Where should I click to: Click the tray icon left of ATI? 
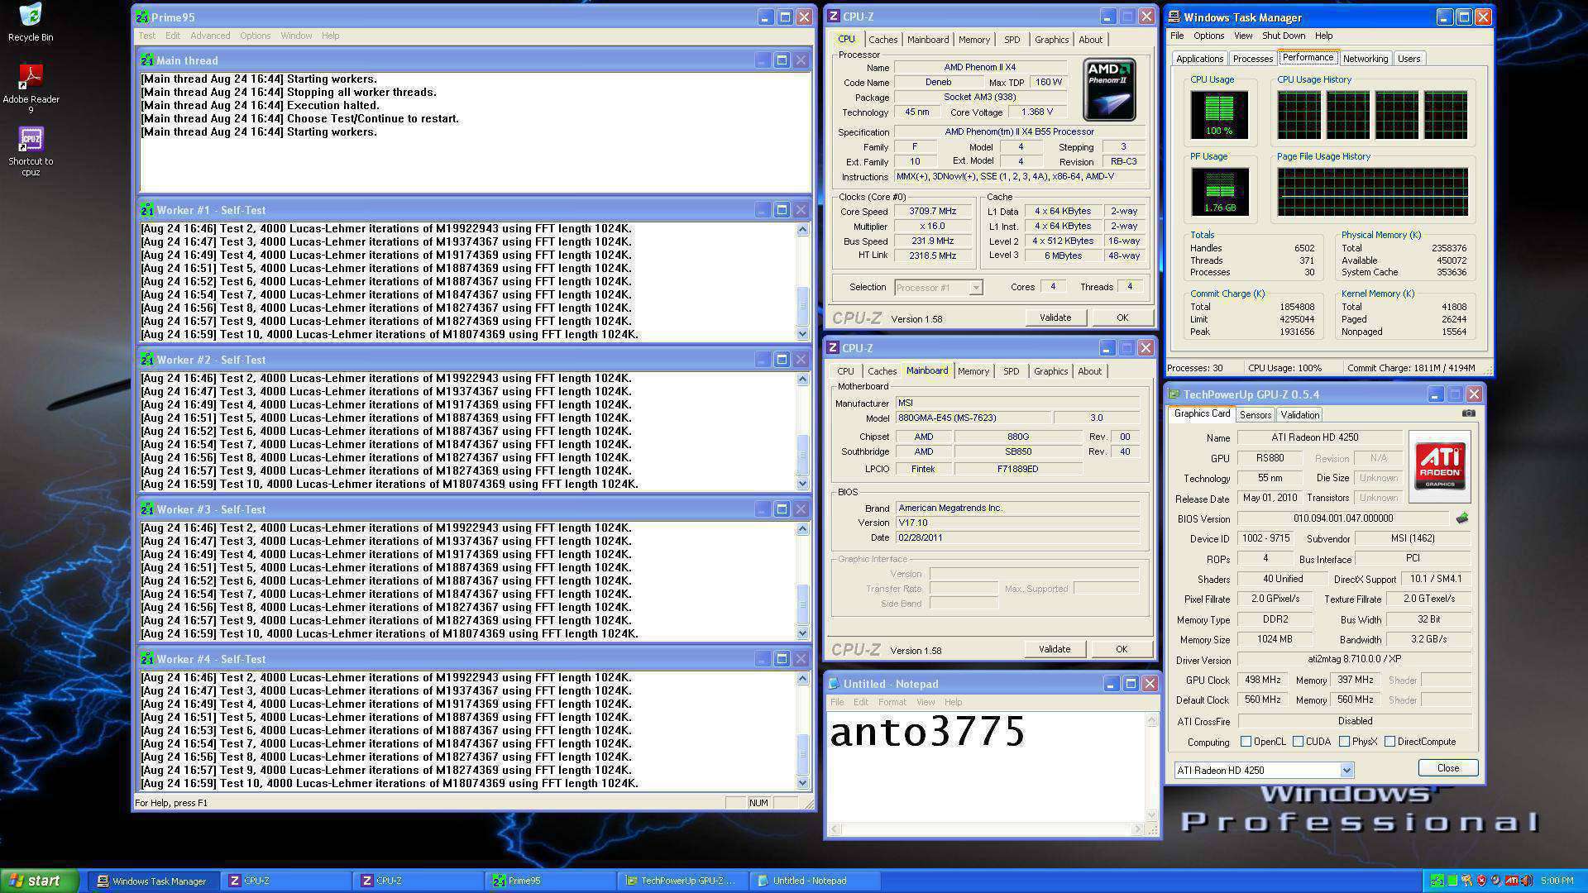pyautogui.click(x=1496, y=881)
